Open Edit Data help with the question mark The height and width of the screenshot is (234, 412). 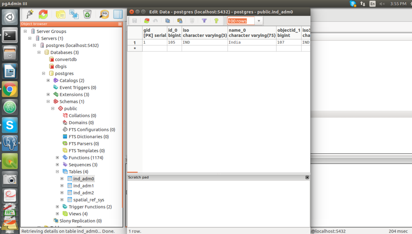coord(216,21)
